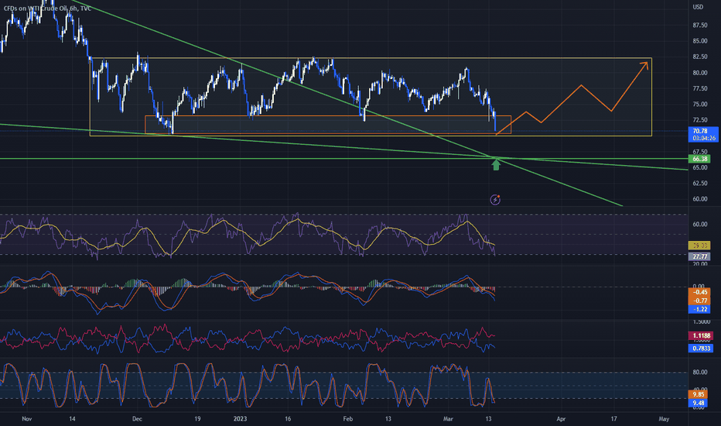The width and height of the screenshot is (721, 426).
Task: Click the Feb label on the time axis
Action: click(348, 419)
